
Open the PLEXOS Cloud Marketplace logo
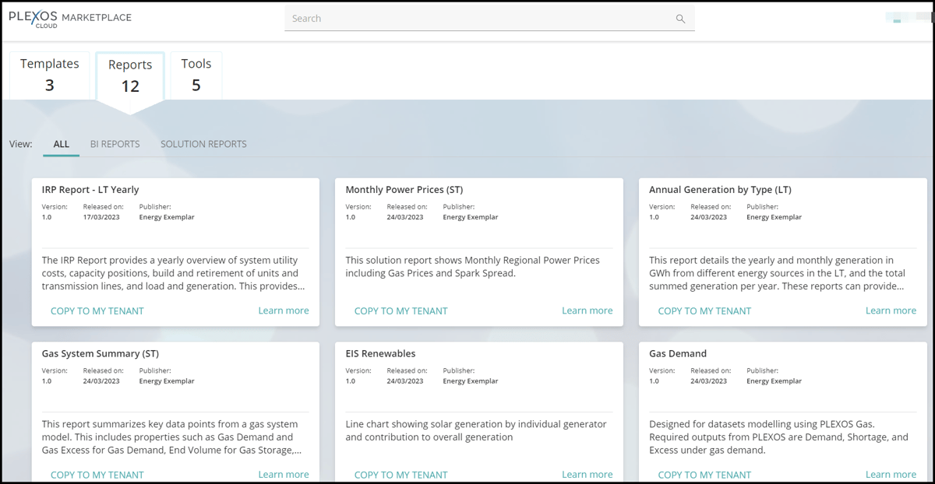pyautogui.click(x=70, y=18)
